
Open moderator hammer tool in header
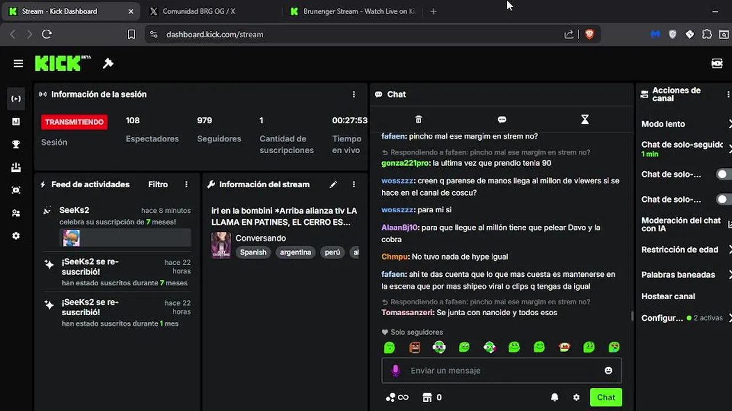click(x=108, y=63)
